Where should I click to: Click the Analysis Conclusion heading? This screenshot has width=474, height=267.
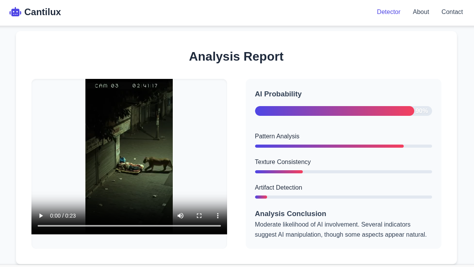(x=290, y=214)
